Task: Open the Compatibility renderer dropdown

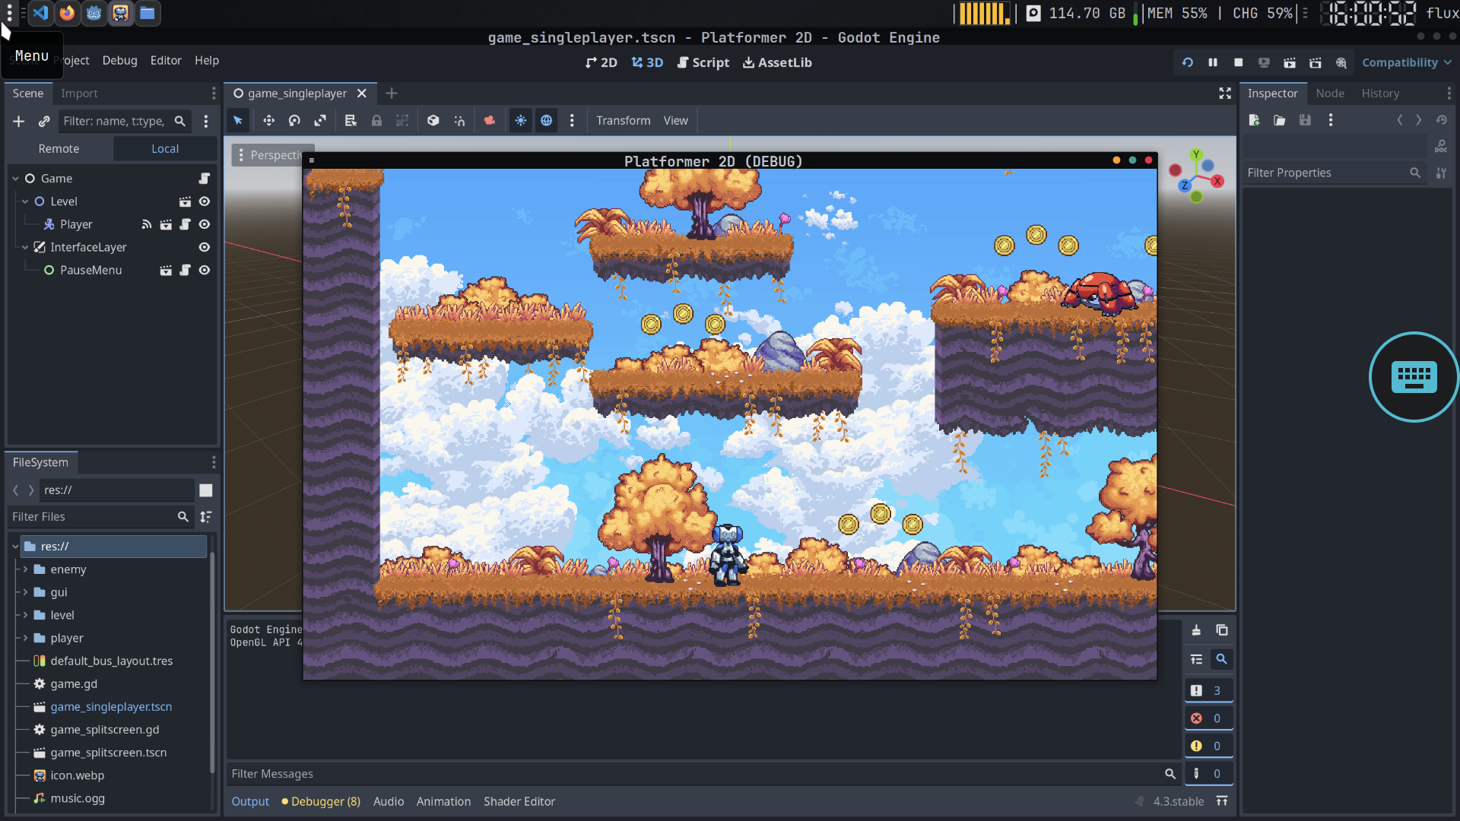Action: pos(1406,62)
